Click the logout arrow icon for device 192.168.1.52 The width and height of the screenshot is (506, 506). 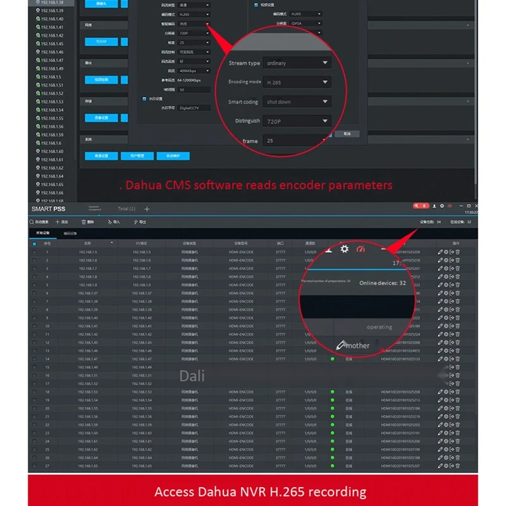pos(452,384)
